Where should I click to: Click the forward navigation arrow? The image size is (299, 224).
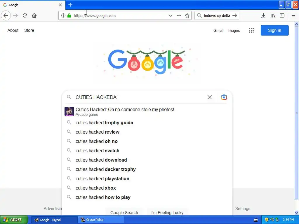point(15,15)
